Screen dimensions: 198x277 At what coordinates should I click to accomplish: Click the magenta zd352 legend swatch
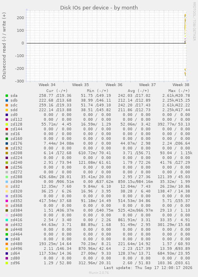coord(7,201)
